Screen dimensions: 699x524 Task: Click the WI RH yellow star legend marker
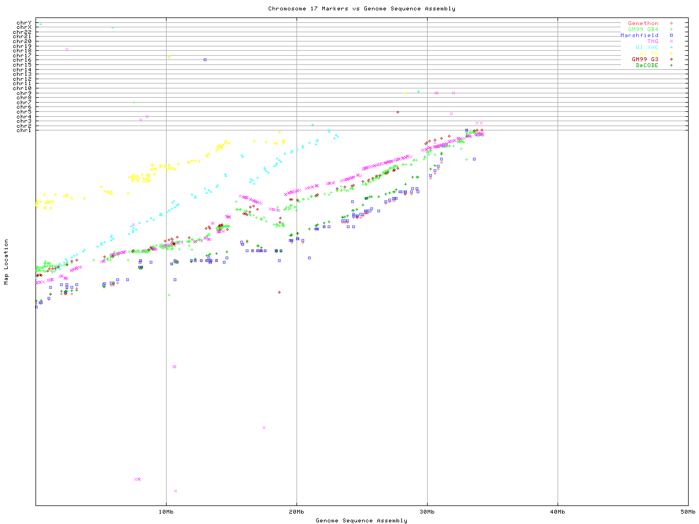(671, 53)
